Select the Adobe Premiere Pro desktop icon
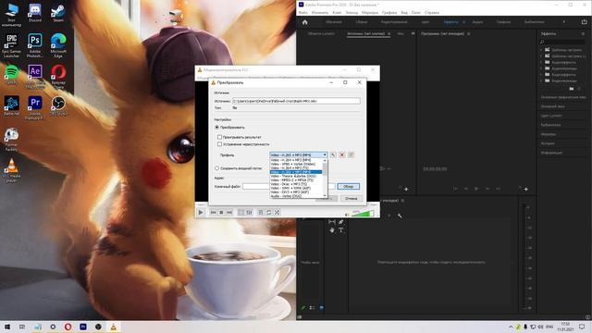The height and width of the screenshot is (333, 592). click(35, 107)
